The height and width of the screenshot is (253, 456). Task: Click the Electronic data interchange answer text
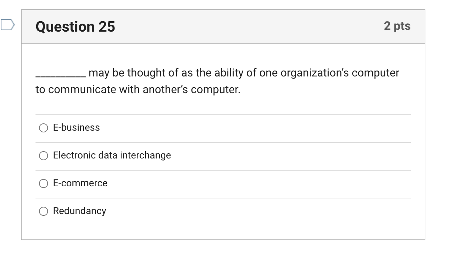pos(112,155)
